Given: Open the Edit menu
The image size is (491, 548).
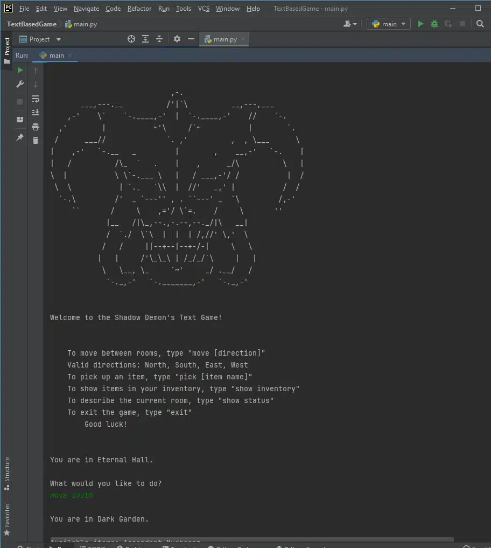Looking at the screenshot, I should point(41,9).
